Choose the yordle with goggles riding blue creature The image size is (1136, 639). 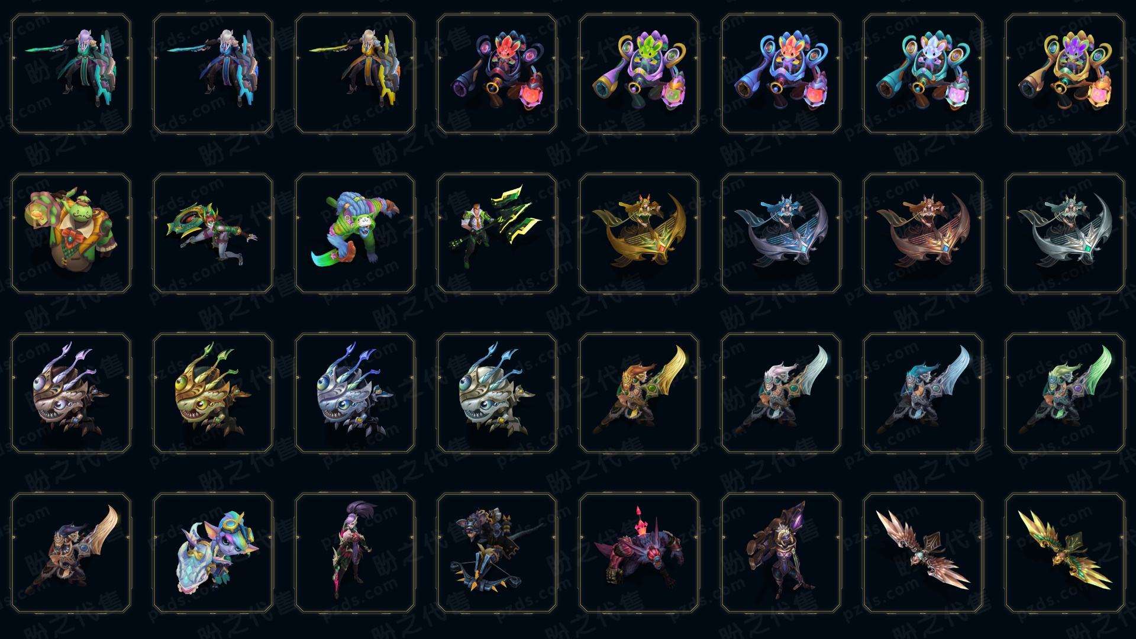[x=213, y=553]
